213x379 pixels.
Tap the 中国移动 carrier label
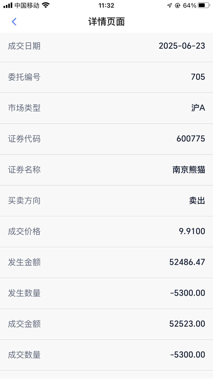(27, 5)
